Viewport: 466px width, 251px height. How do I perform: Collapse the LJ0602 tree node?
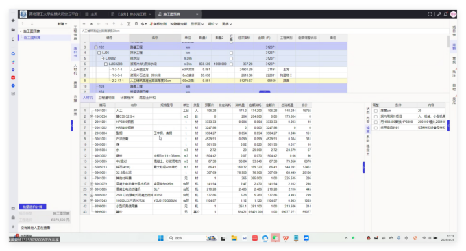pos(102,58)
